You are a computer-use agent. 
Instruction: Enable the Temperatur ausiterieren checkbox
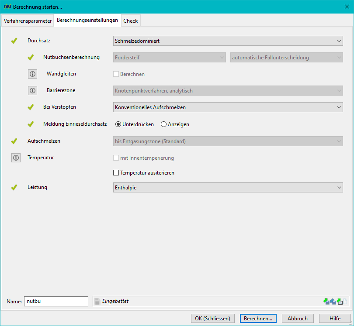(116, 173)
